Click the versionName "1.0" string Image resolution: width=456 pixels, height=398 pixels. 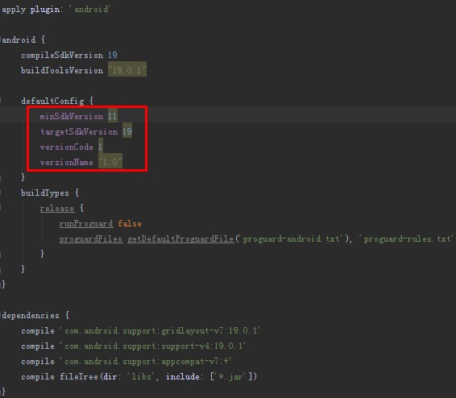110,162
